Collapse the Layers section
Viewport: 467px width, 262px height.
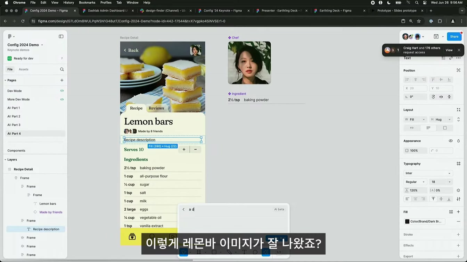(x=6, y=159)
